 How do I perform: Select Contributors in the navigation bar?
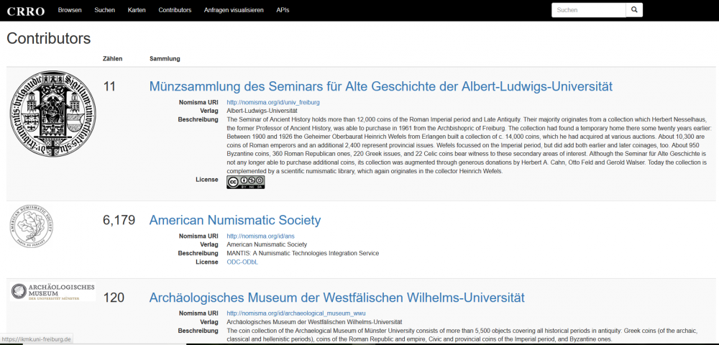tap(175, 10)
